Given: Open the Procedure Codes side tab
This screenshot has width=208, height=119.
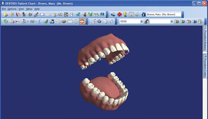Looking at the screenshot, I should click(205, 66).
